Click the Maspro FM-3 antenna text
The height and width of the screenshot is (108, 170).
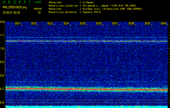tap(92, 12)
